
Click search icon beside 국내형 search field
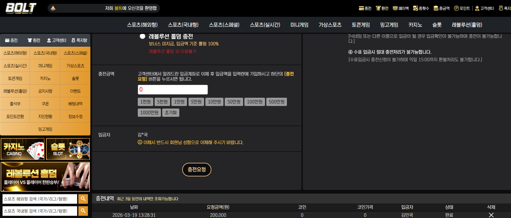click(x=83, y=211)
